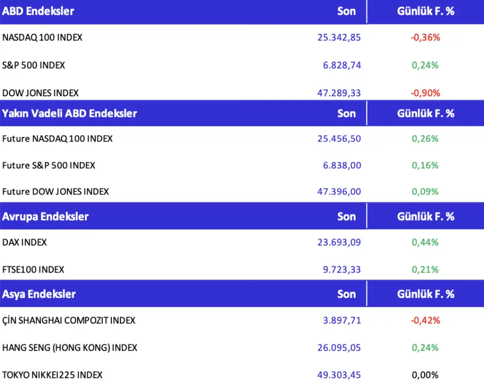Viewport: 484px width, 383px height.
Task: Open the HANG SENG (HONG KONG) INDEX row
Action: [x=70, y=348]
